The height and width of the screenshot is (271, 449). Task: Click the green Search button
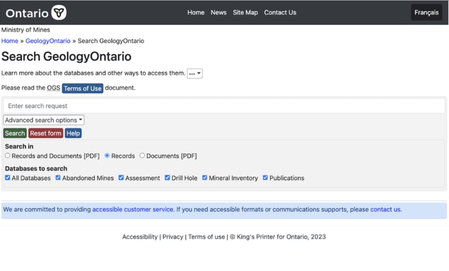15,133
